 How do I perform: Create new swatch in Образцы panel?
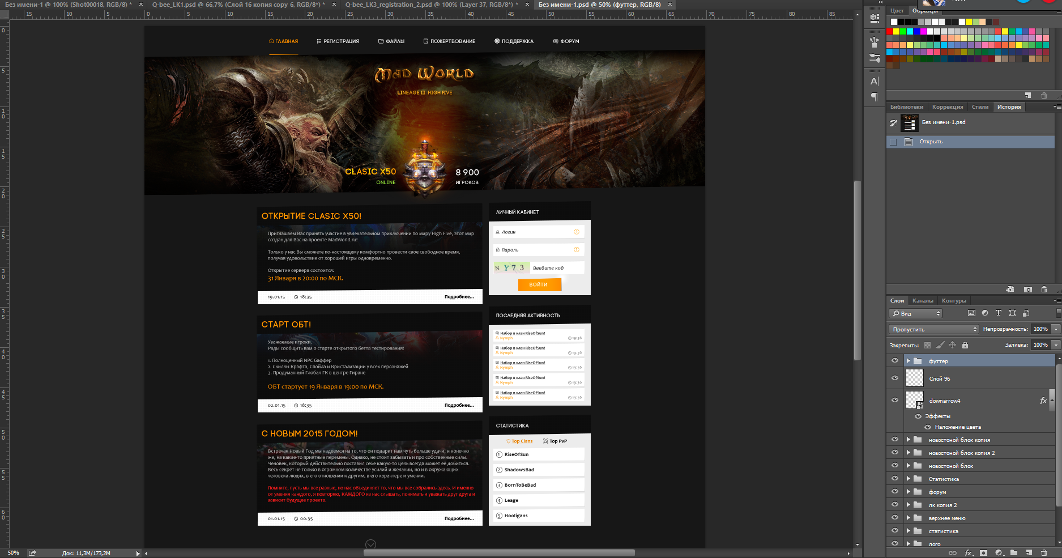coord(1028,95)
